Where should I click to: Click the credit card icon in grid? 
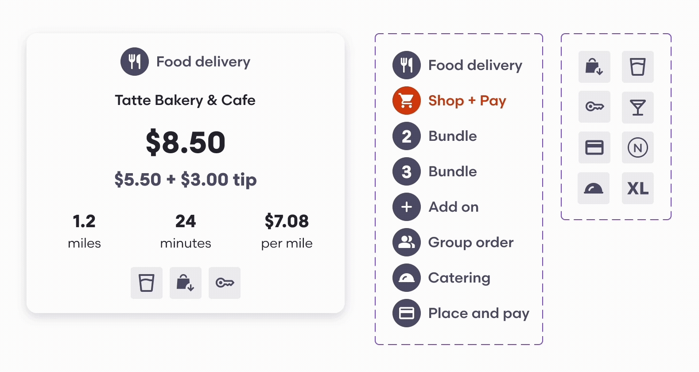coord(594,147)
